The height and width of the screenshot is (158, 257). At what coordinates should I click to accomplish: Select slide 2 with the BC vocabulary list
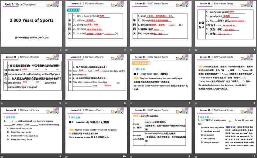point(96,24)
